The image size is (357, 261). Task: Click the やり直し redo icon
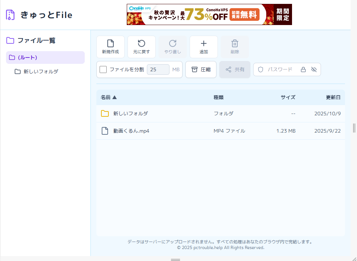(172, 43)
